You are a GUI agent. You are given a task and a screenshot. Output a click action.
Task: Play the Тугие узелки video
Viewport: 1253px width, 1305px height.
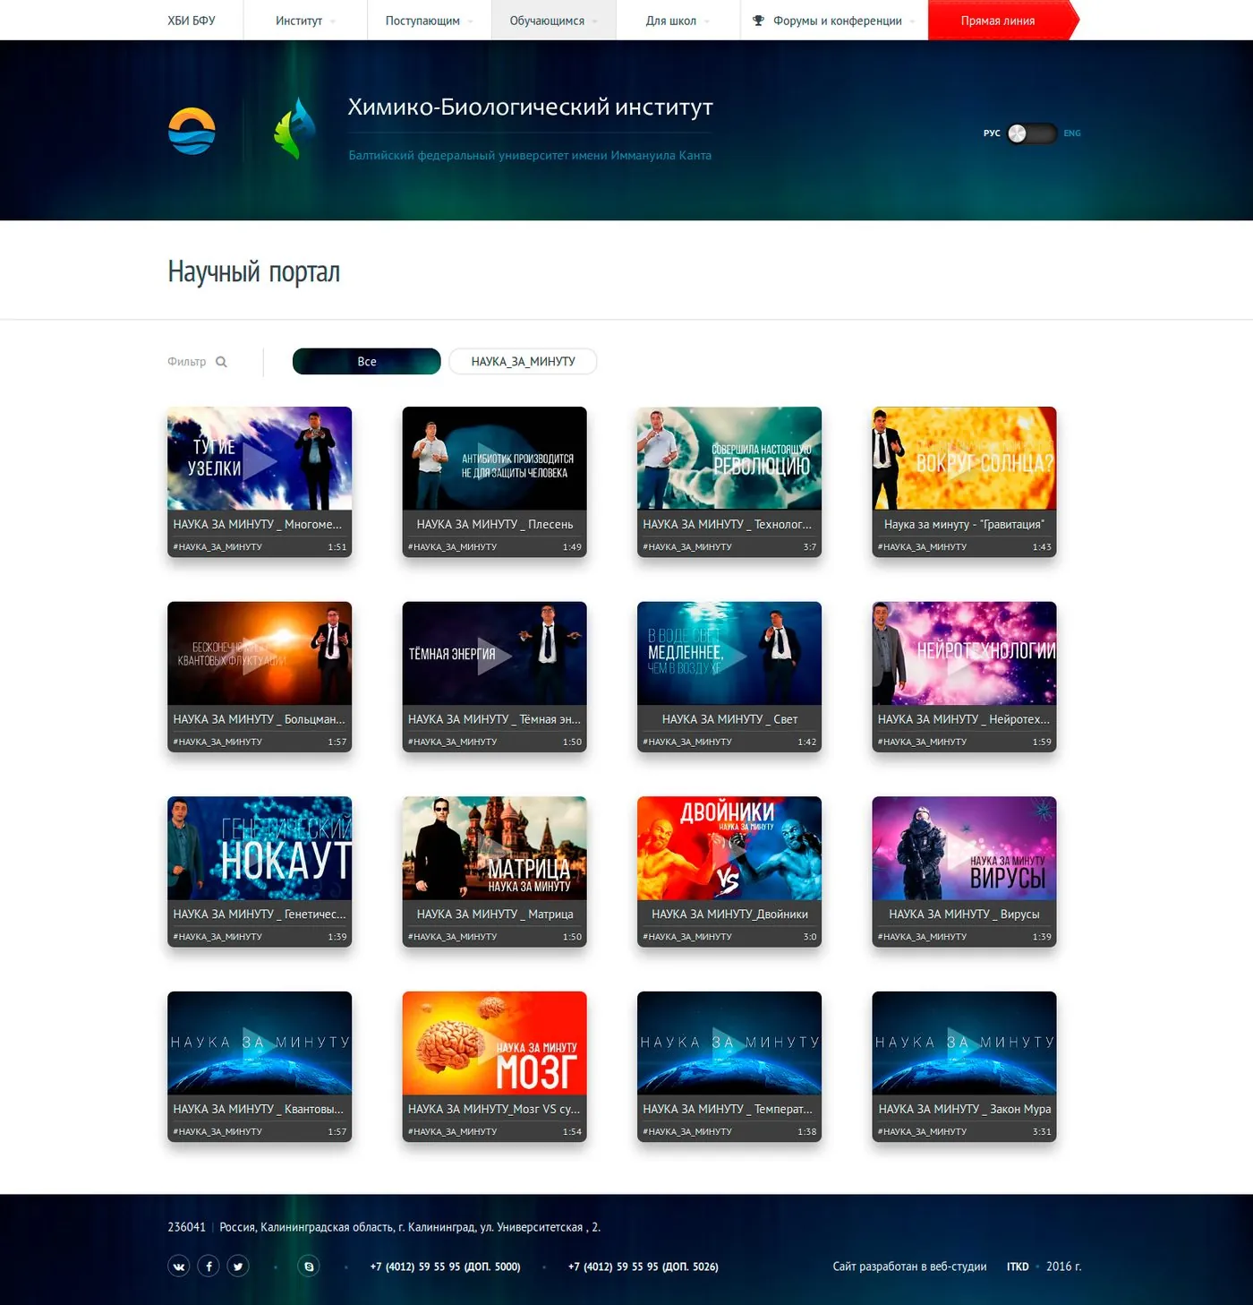tap(260, 459)
